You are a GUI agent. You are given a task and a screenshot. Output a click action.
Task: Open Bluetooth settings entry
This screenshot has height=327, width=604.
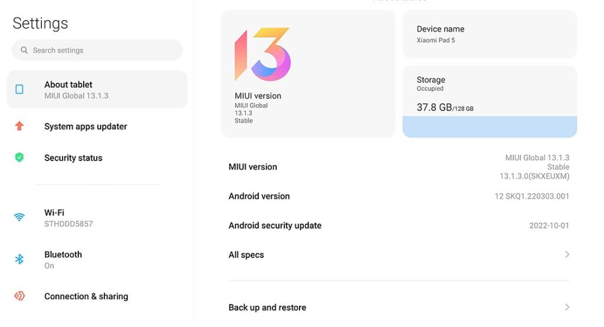pos(97,260)
